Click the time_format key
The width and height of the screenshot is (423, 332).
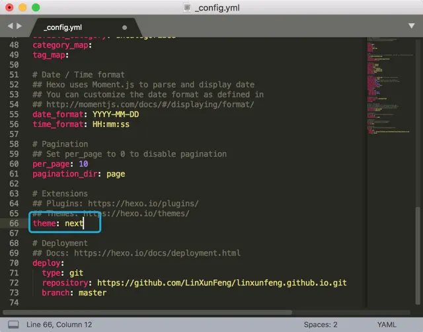pos(58,124)
